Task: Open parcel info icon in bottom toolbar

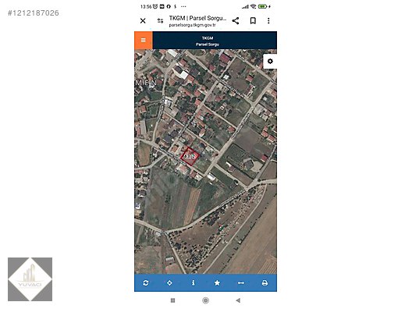Action: (x=194, y=282)
